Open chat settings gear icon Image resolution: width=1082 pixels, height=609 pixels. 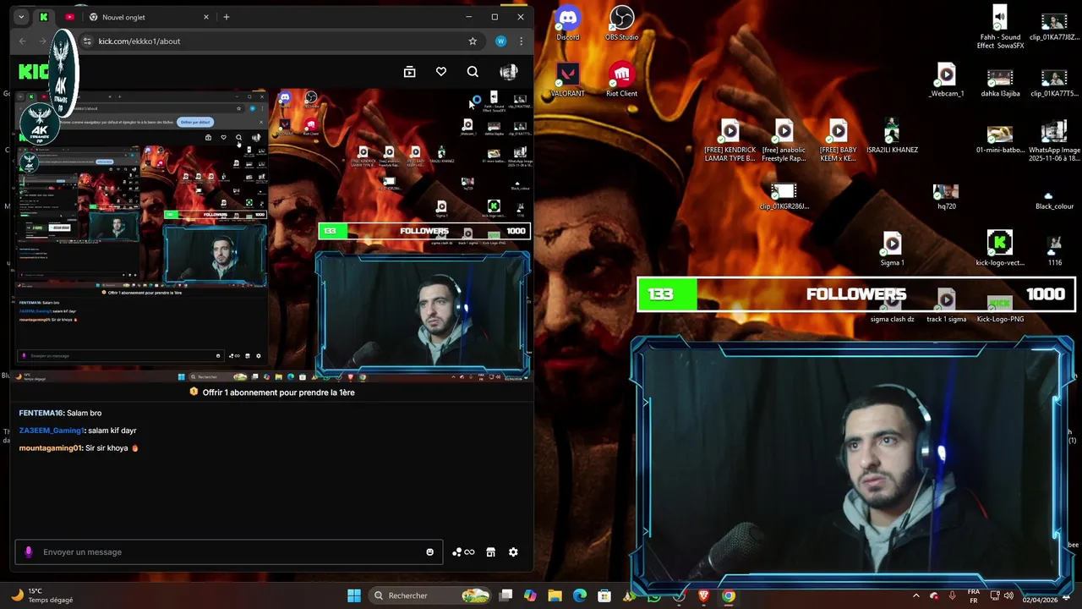(x=513, y=552)
